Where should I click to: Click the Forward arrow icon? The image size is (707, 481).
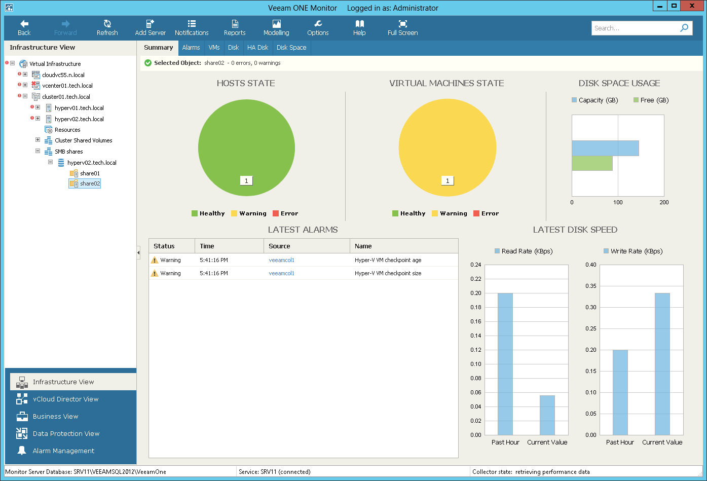pos(65,24)
